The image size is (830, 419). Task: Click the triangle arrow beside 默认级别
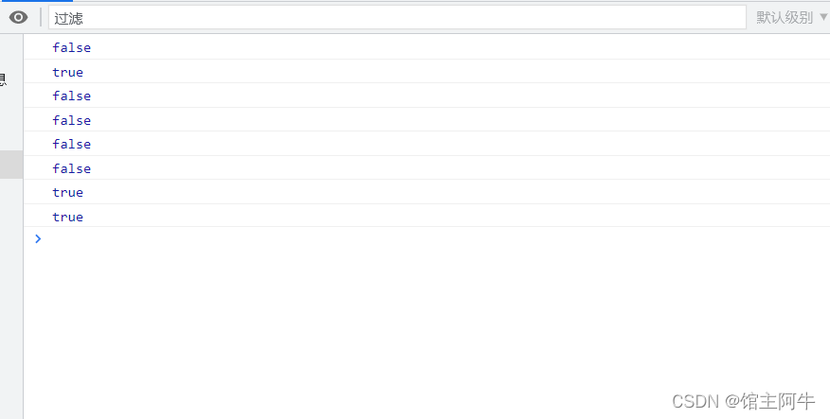pos(823,17)
